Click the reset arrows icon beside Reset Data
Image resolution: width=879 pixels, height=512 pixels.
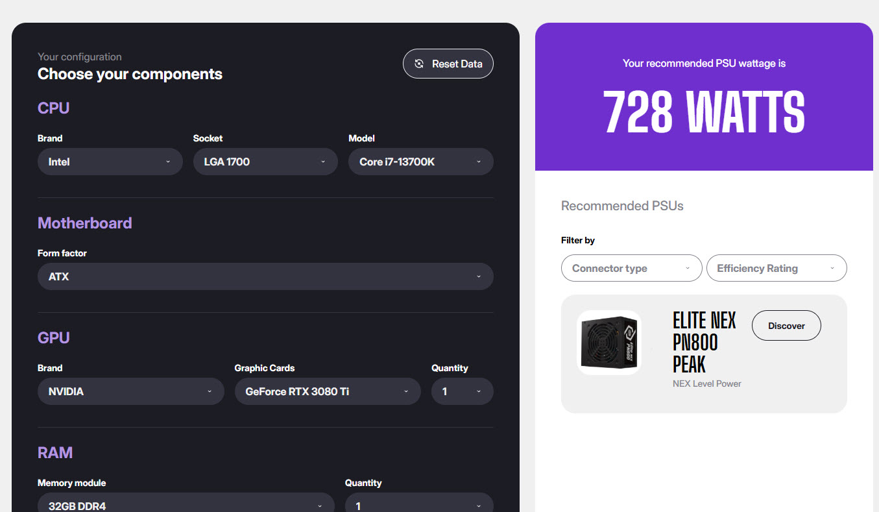[x=419, y=64]
